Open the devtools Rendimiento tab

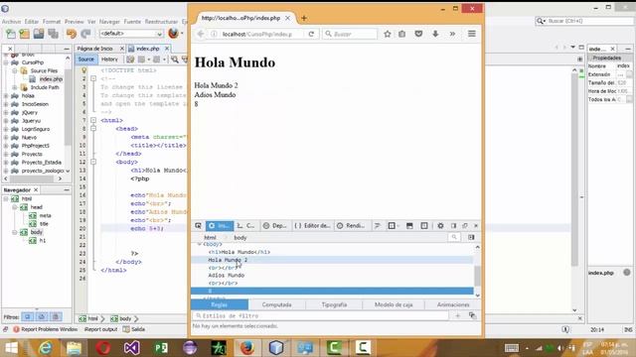click(x=351, y=226)
